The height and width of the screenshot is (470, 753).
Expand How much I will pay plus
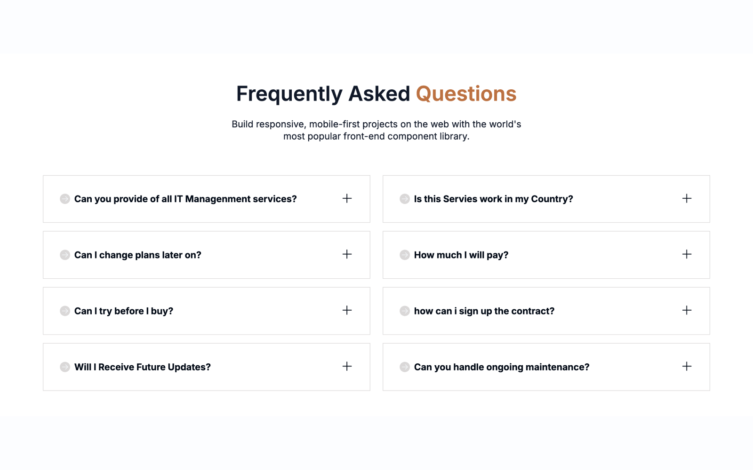pos(687,254)
